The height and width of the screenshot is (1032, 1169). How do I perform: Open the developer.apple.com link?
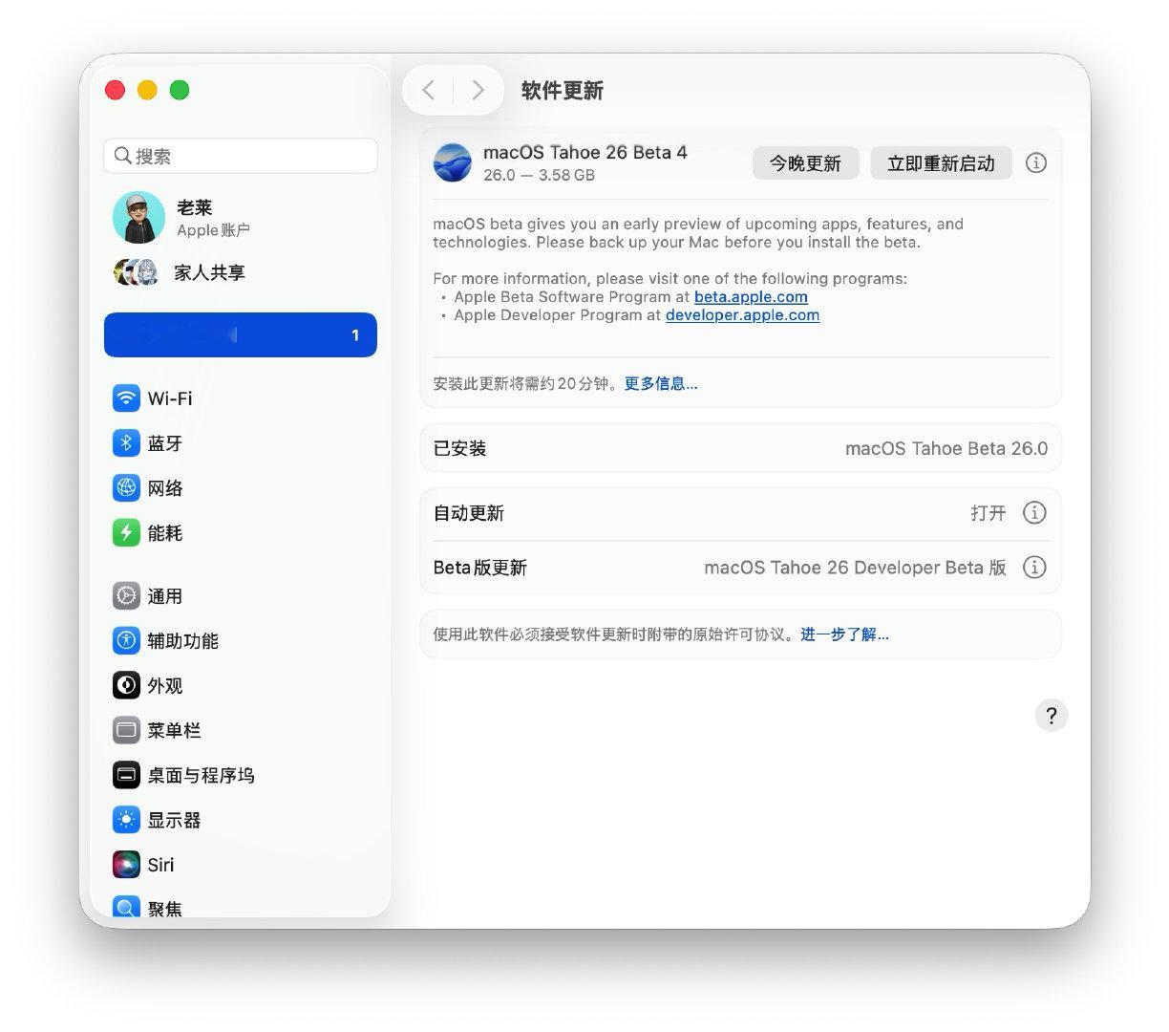tap(742, 315)
